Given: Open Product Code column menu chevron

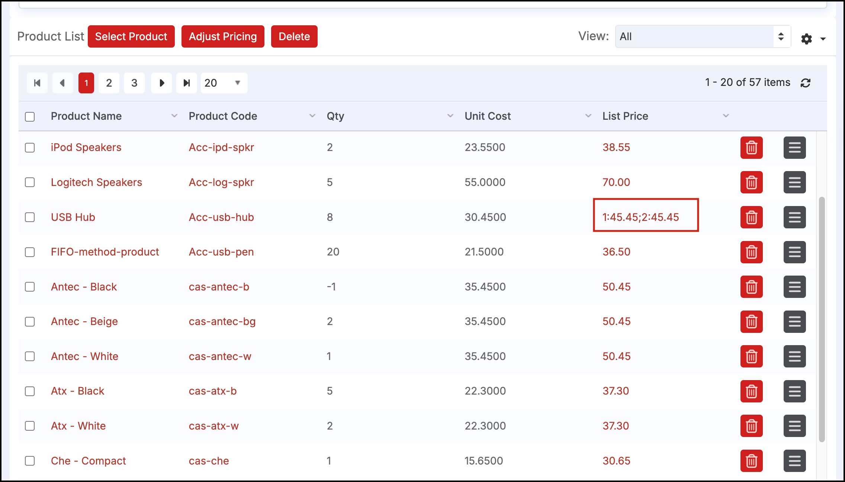Looking at the screenshot, I should pyautogui.click(x=312, y=116).
